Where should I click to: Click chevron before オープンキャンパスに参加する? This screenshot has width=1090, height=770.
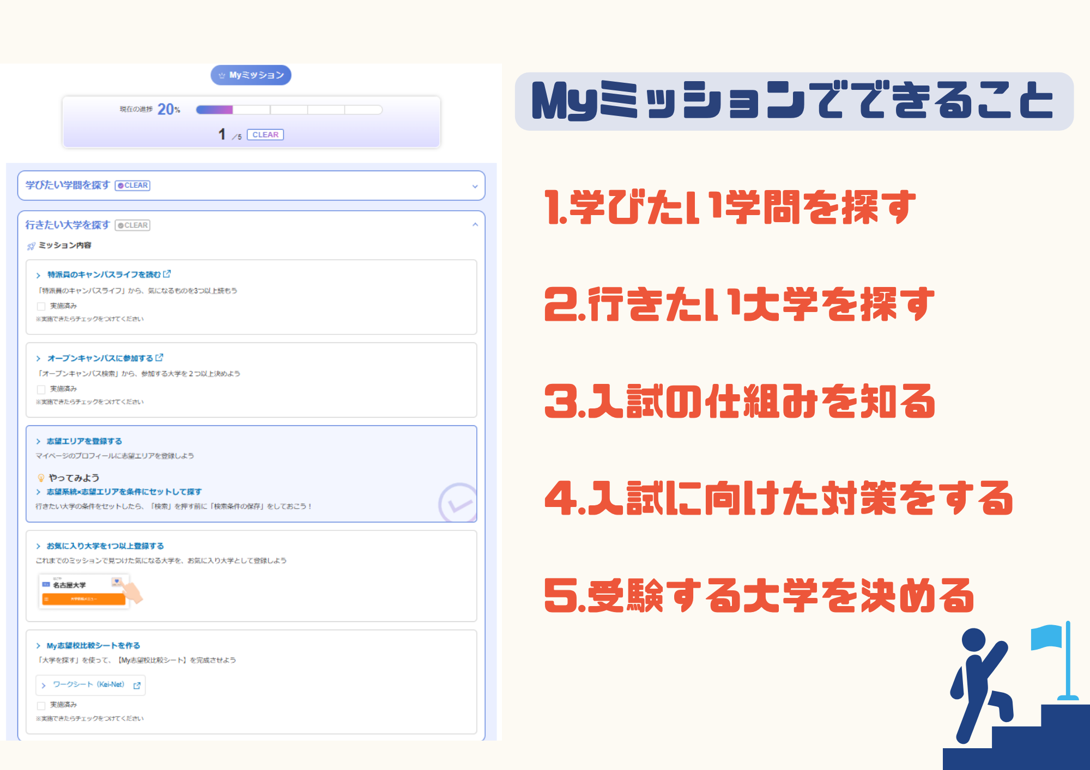[x=38, y=358]
